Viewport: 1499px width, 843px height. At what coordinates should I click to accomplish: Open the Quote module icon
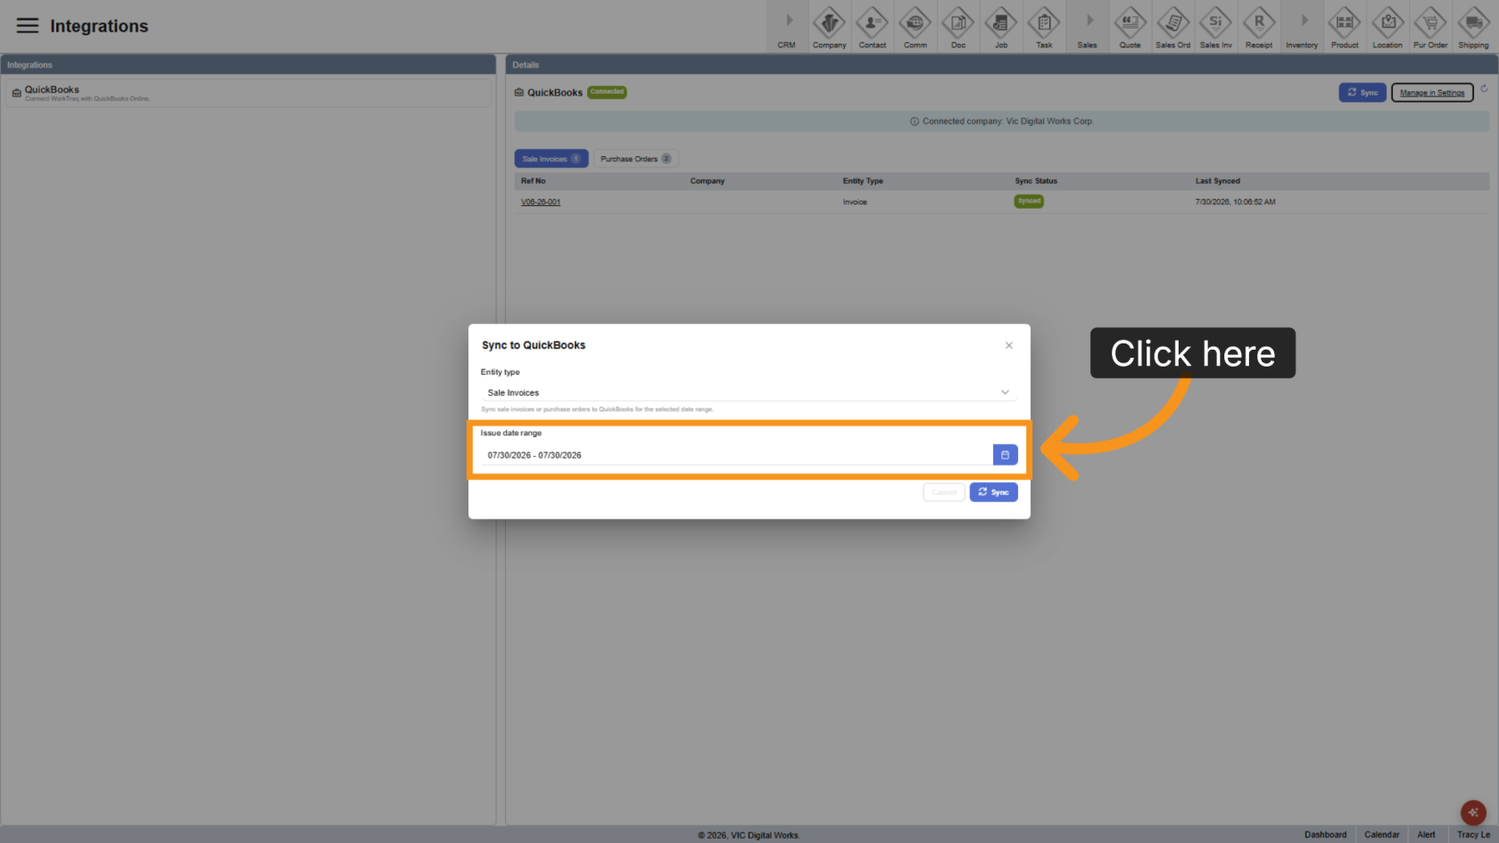[x=1130, y=28]
